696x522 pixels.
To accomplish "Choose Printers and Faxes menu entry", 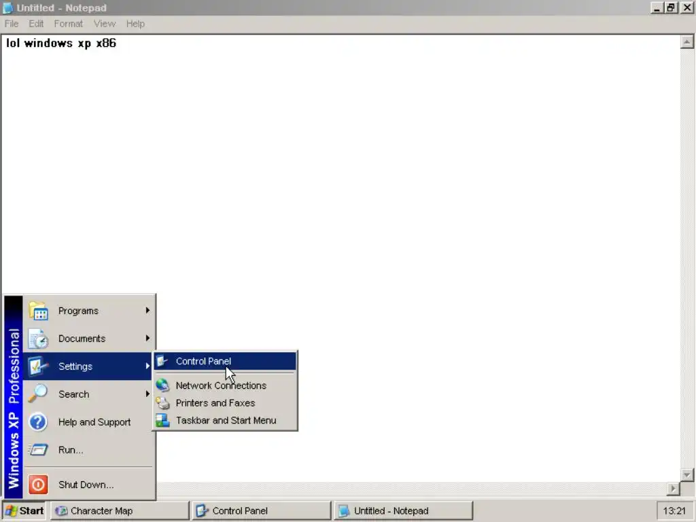I will pyautogui.click(x=225, y=402).
